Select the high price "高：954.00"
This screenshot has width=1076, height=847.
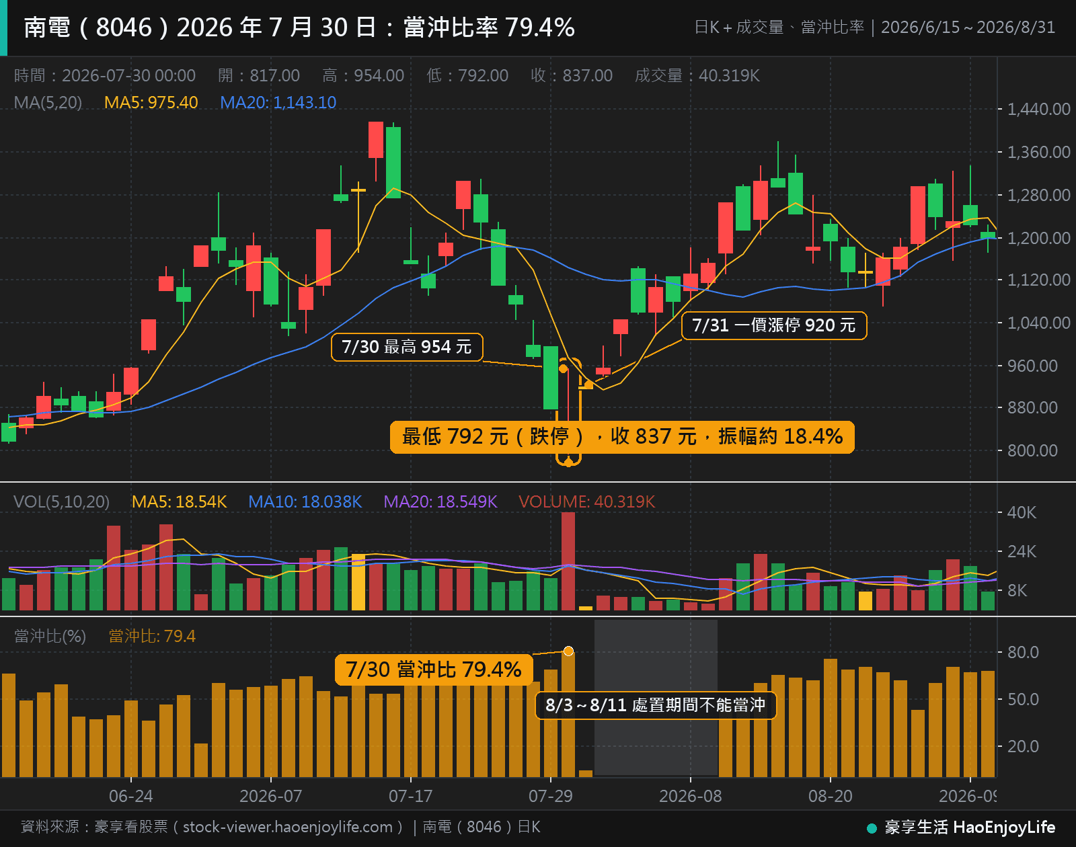point(363,75)
